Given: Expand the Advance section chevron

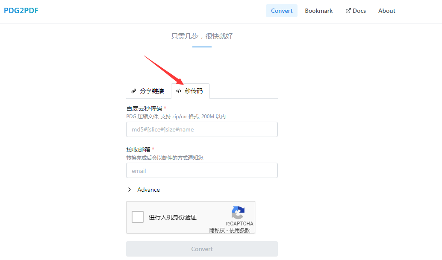Looking at the screenshot, I should 130,190.
